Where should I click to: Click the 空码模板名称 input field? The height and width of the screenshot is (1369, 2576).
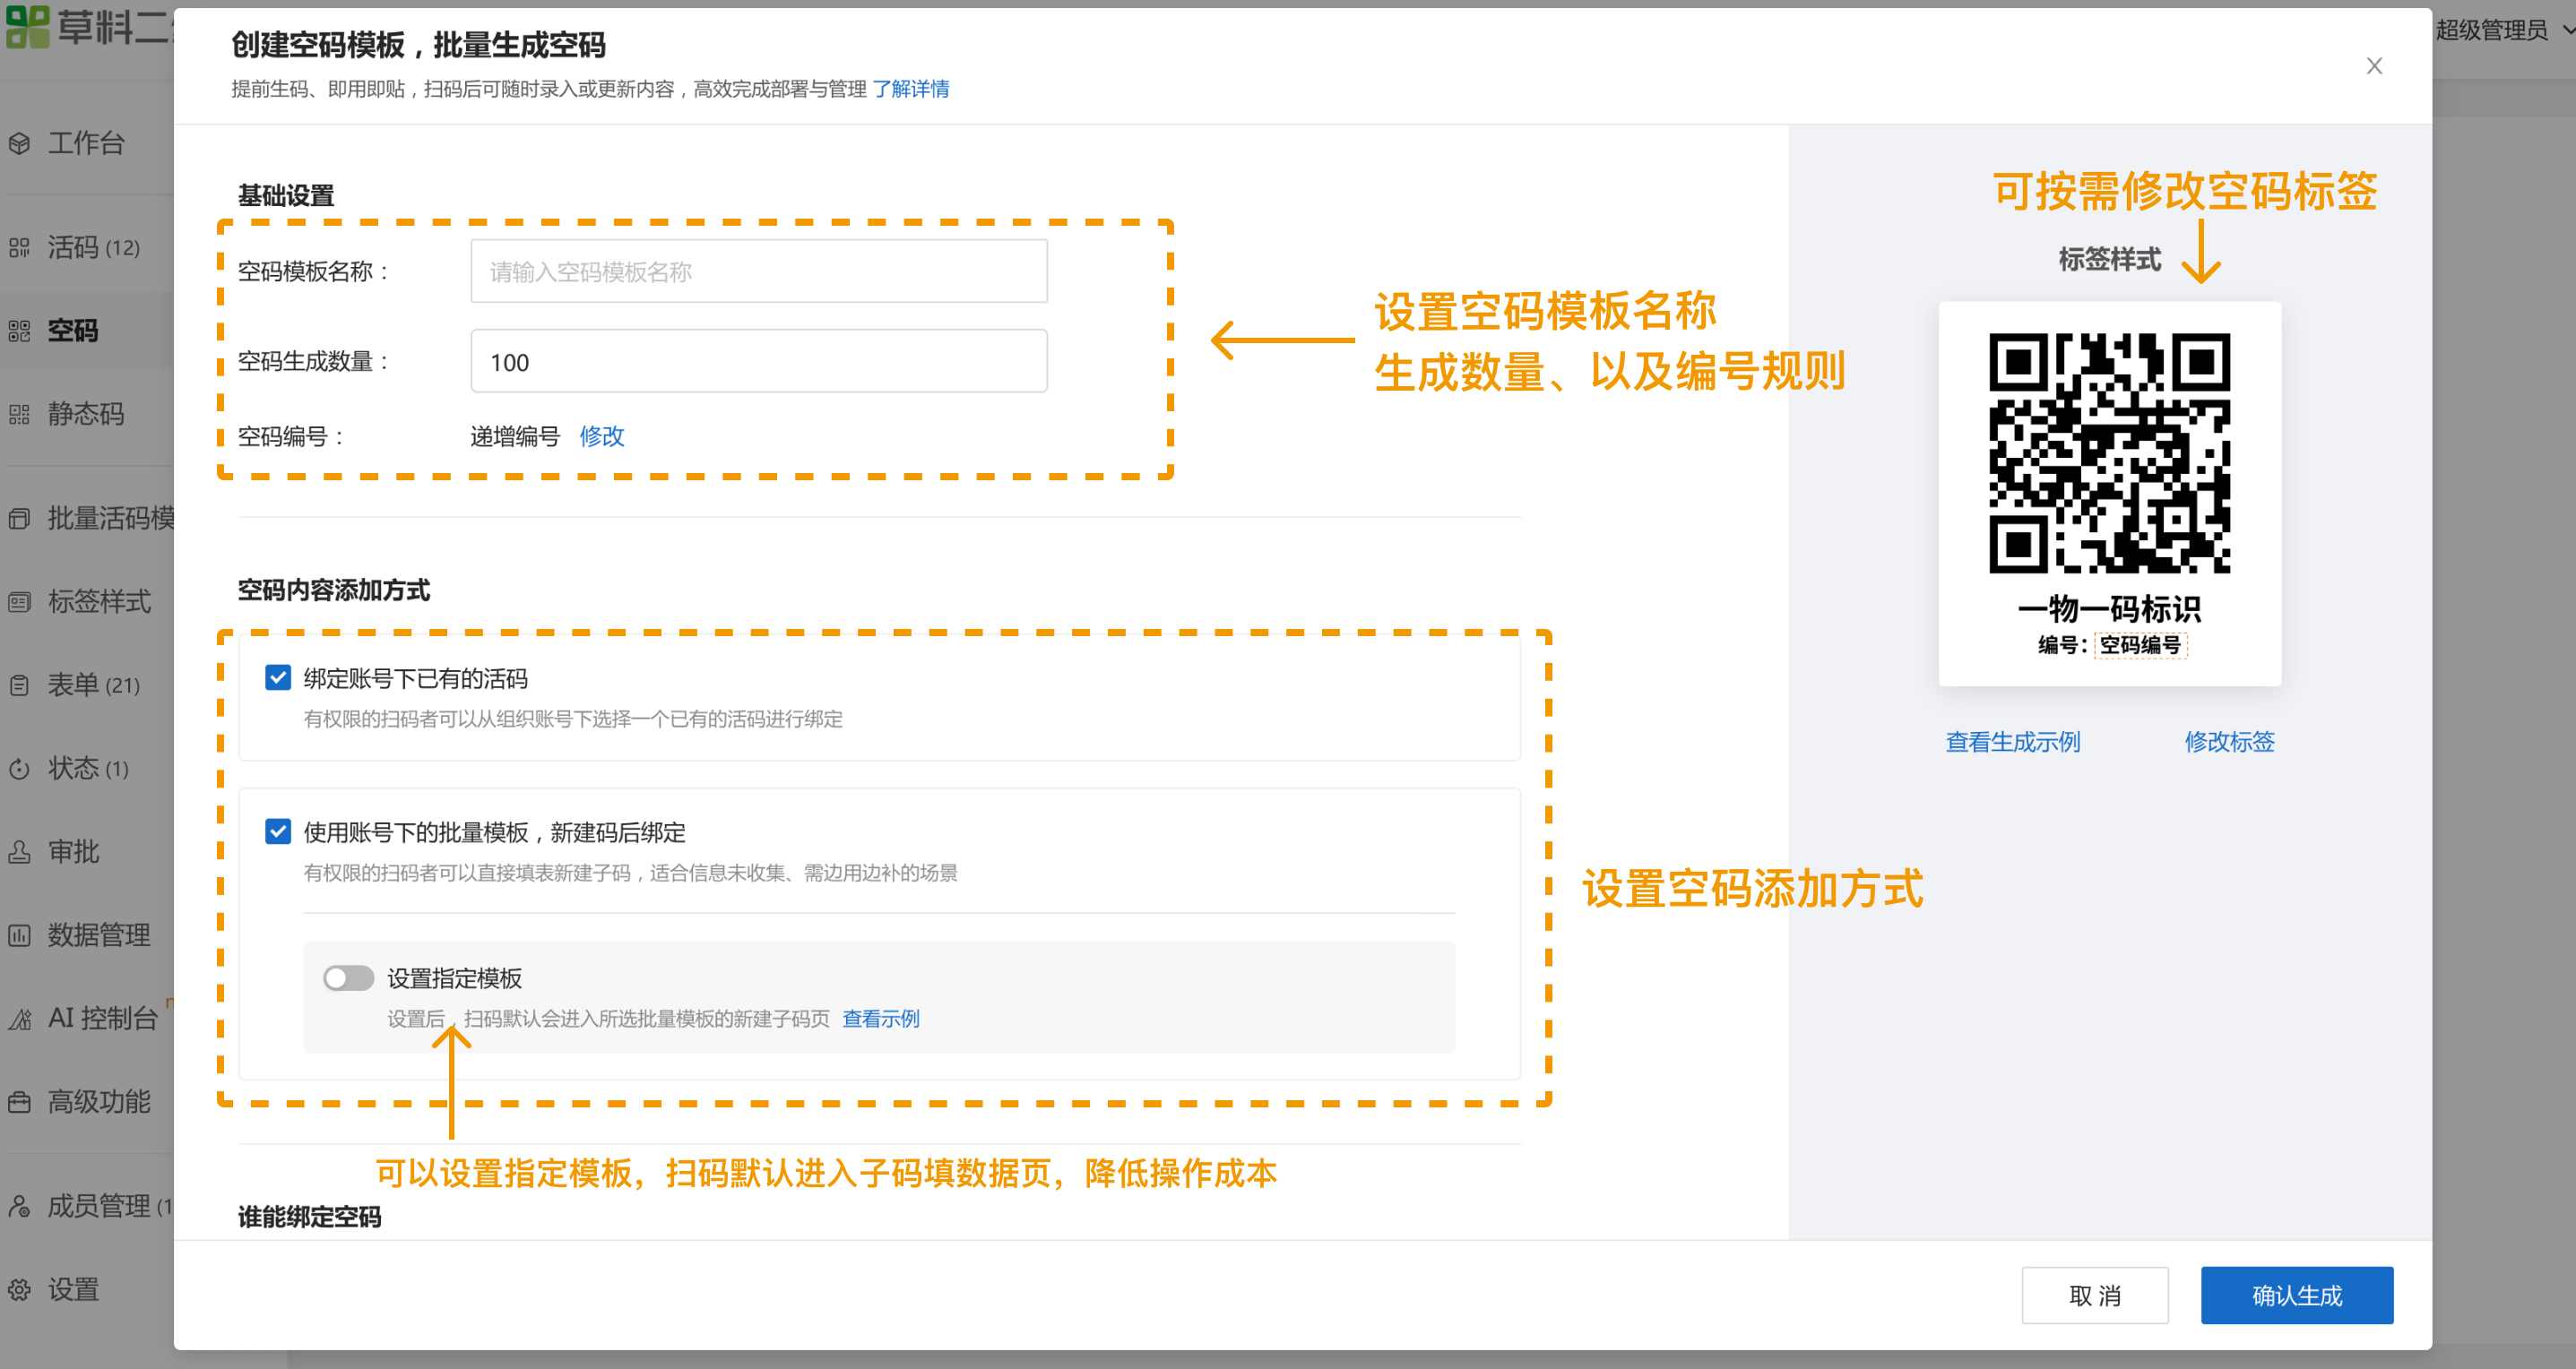[758, 271]
